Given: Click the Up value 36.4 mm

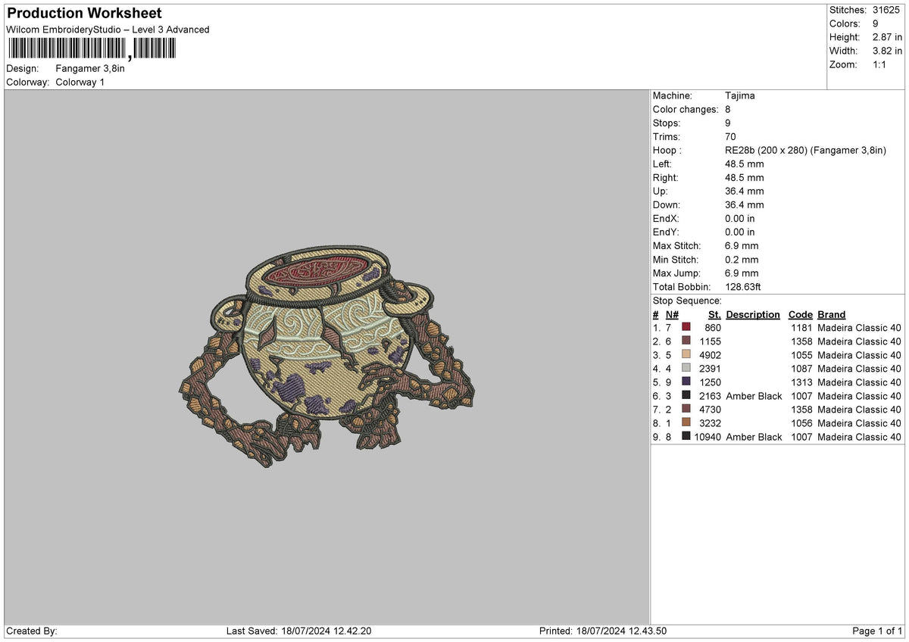Looking at the screenshot, I should (745, 191).
